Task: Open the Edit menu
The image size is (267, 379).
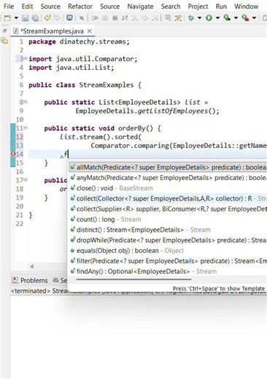Action: [27, 7]
